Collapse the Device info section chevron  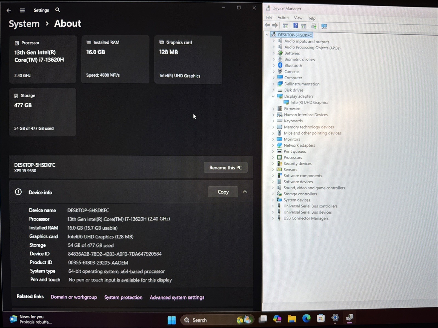coord(245,192)
